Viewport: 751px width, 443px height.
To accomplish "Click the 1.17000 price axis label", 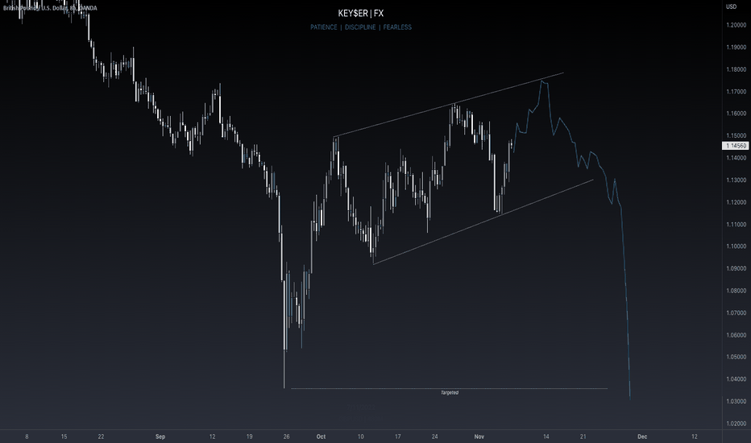I will point(736,92).
